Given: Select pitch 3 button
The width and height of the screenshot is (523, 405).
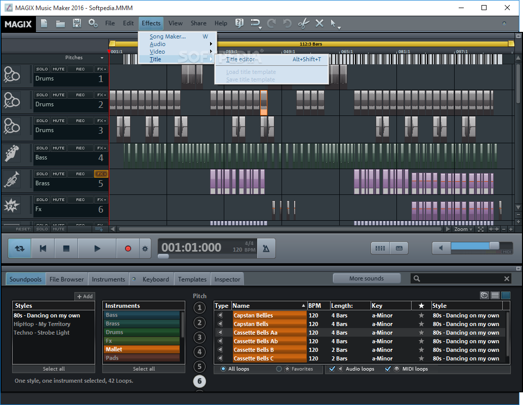Looking at the screenshot, I should pyautogui.click(x=199, y=337).
